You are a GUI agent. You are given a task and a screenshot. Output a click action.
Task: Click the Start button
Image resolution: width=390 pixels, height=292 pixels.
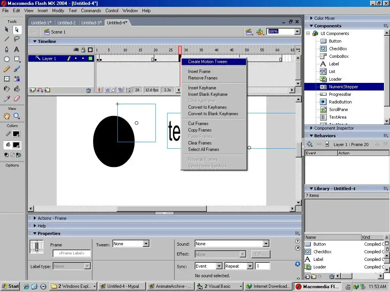(10, 286)
